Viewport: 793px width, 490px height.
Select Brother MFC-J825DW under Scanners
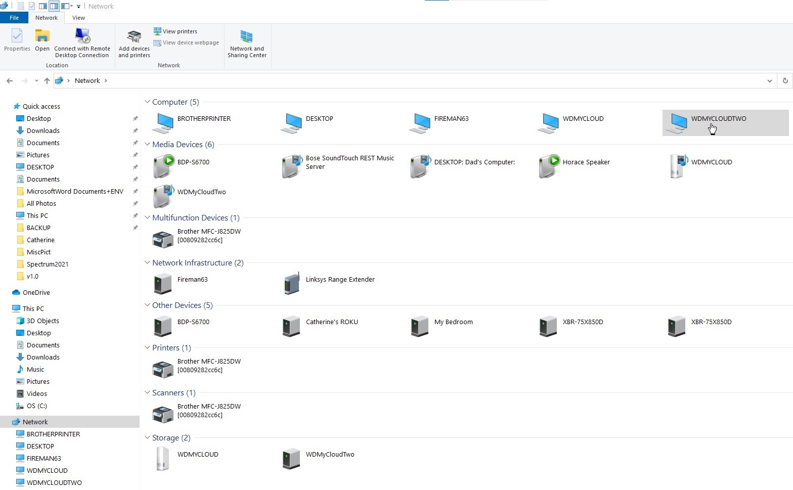197,414
